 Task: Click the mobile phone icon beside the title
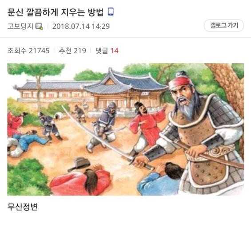coord(111,12)
